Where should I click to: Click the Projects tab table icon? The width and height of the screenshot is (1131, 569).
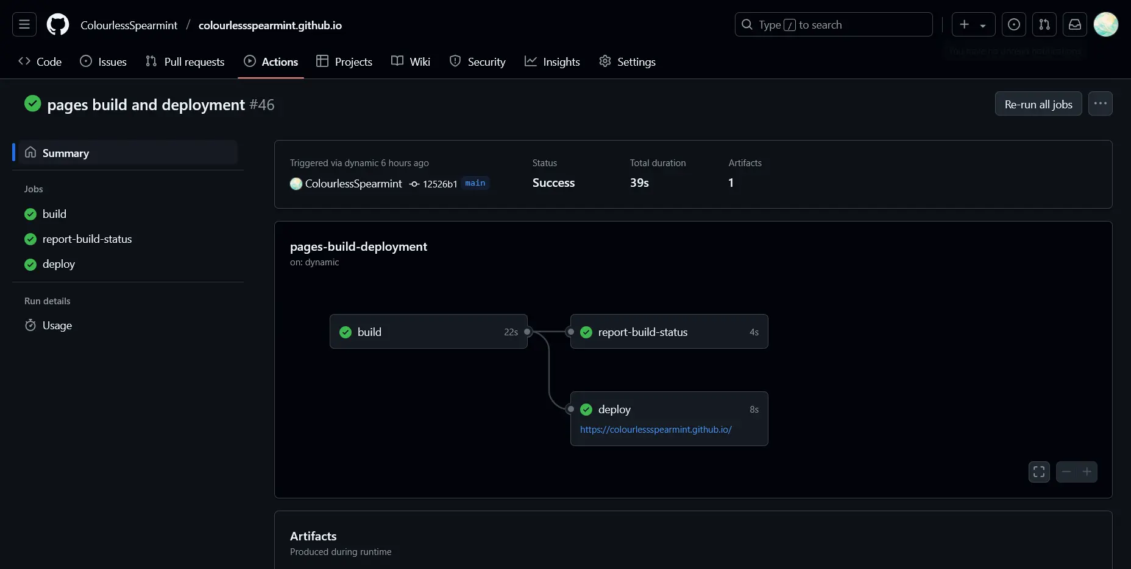(x=322, y=61)
